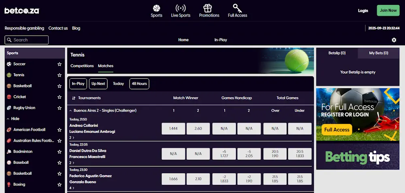Viewport: 405px width, 193px height.
Task: Switch to the Competitions tab
Action: pos(82,66)
